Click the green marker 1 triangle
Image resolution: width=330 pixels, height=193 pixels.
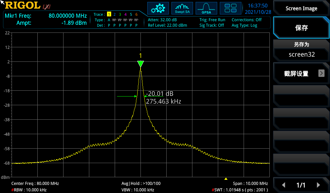pyautogui.click(x=141, y=64)
